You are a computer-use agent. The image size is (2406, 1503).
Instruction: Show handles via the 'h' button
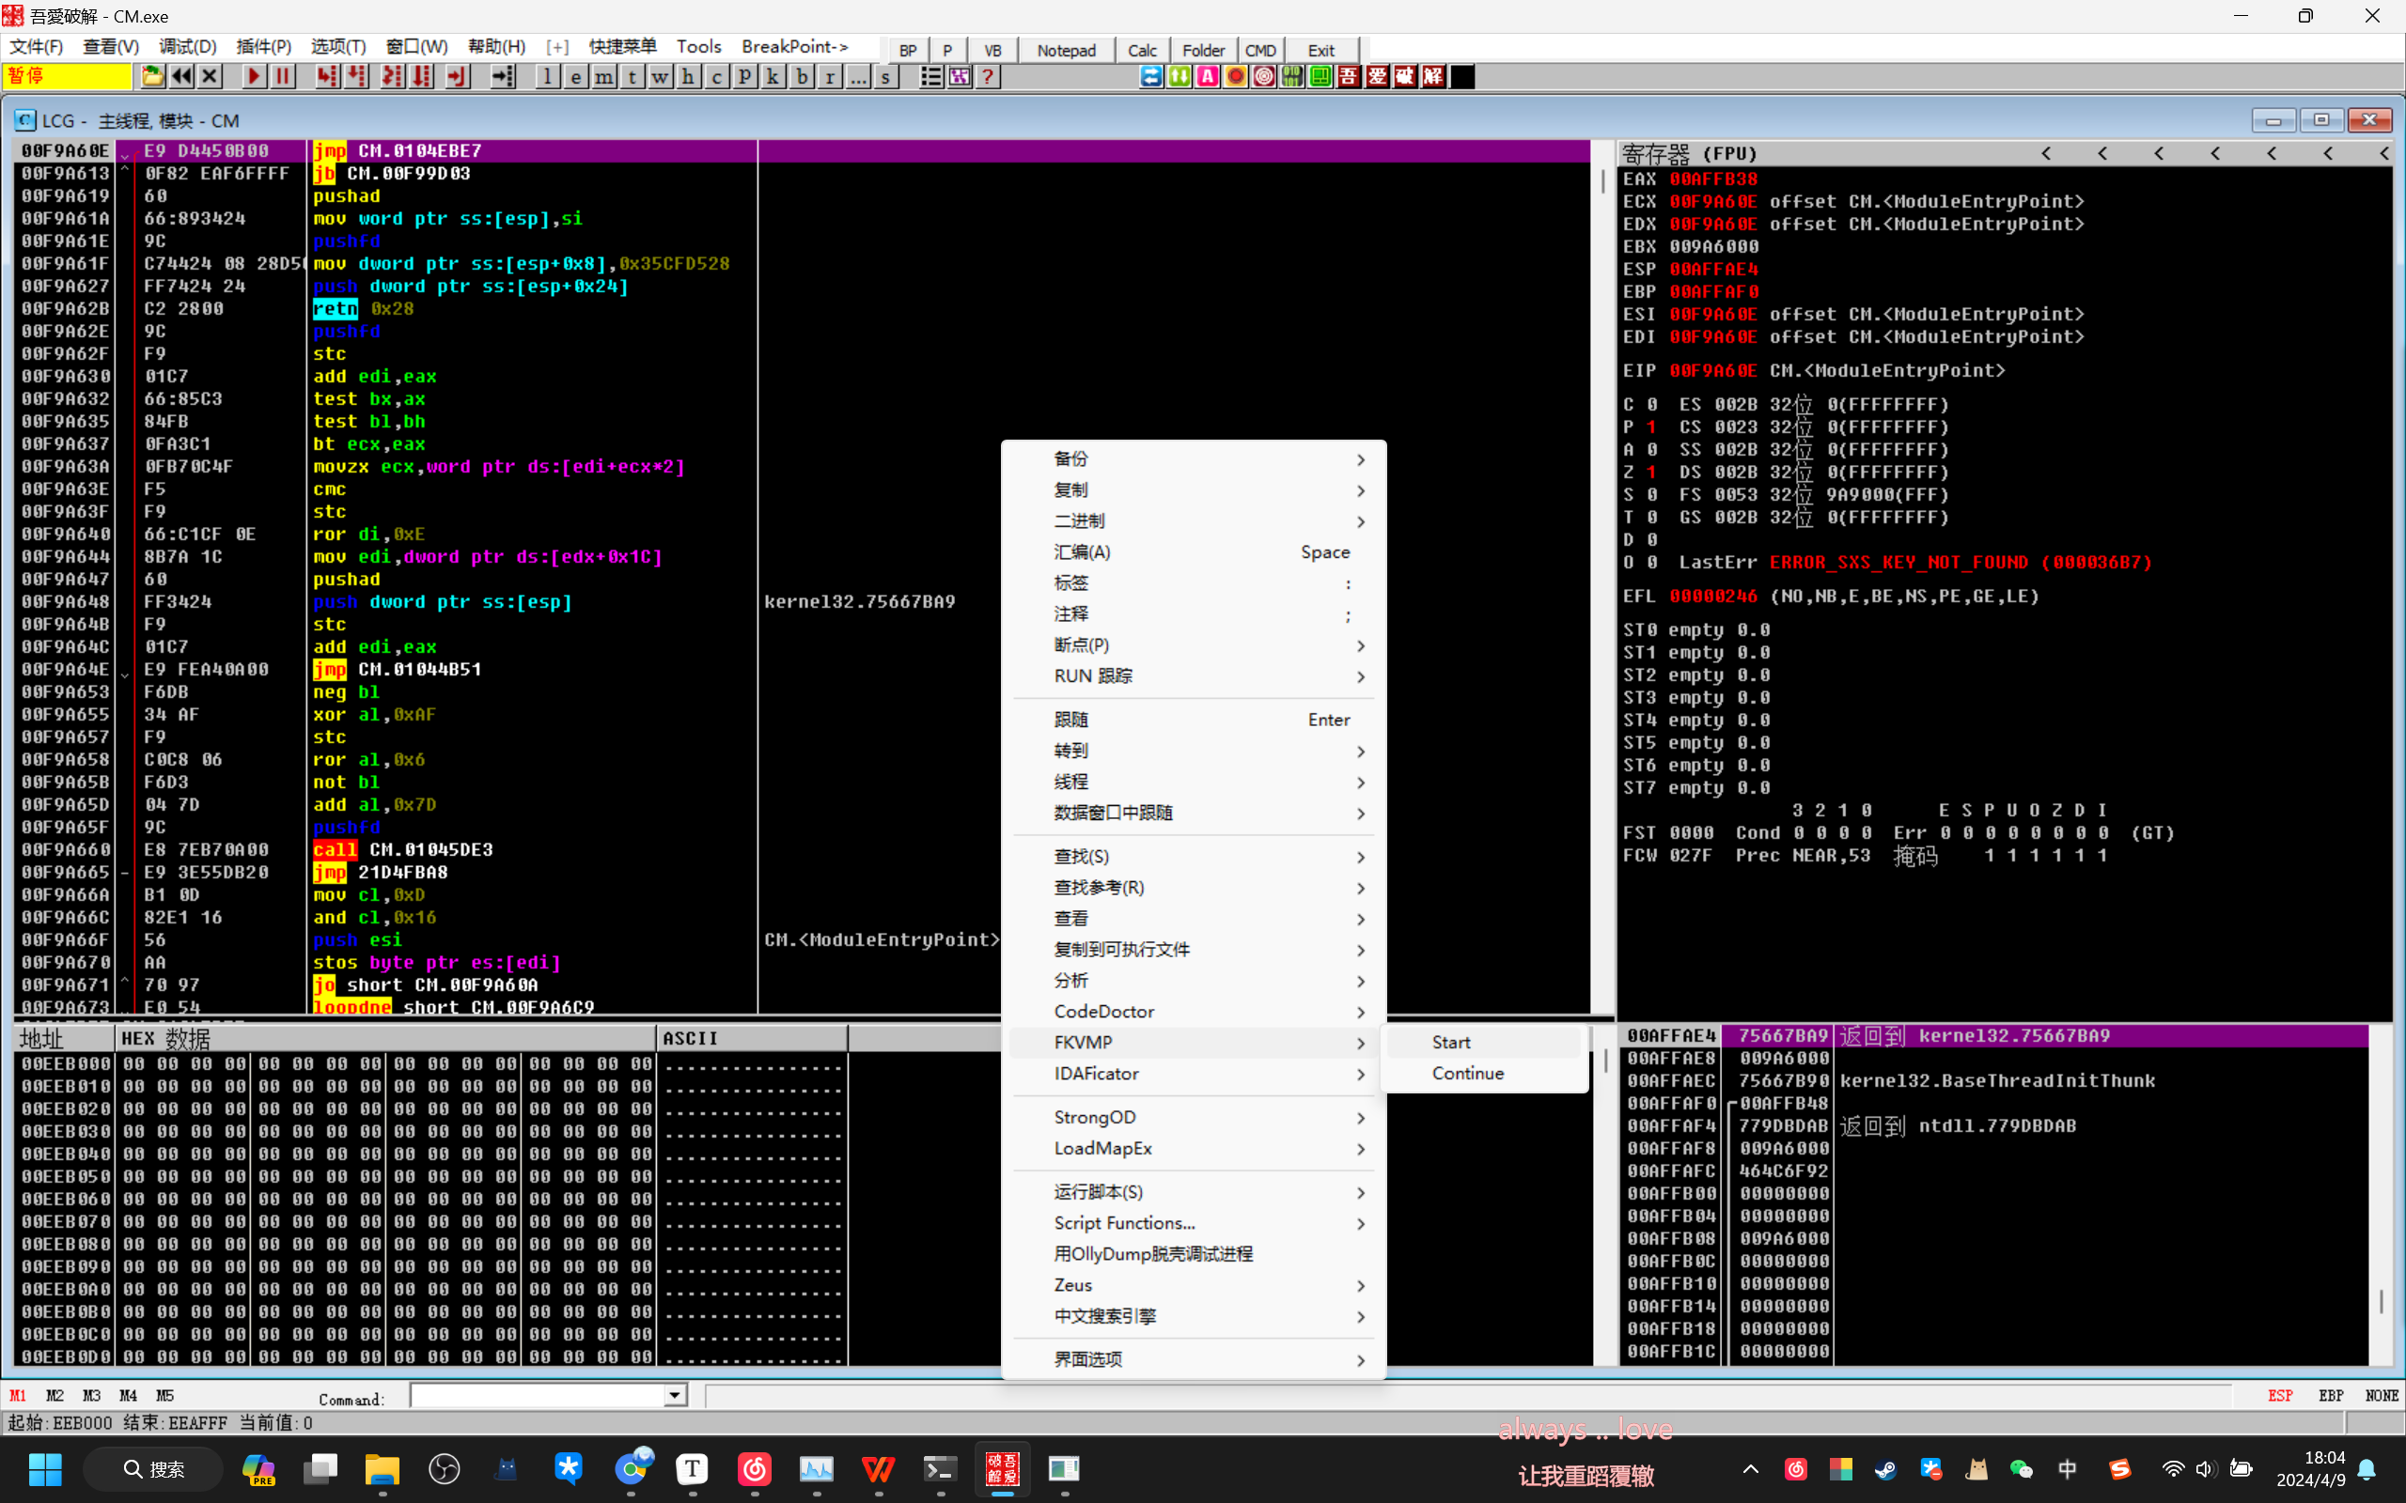coord(688,76)
